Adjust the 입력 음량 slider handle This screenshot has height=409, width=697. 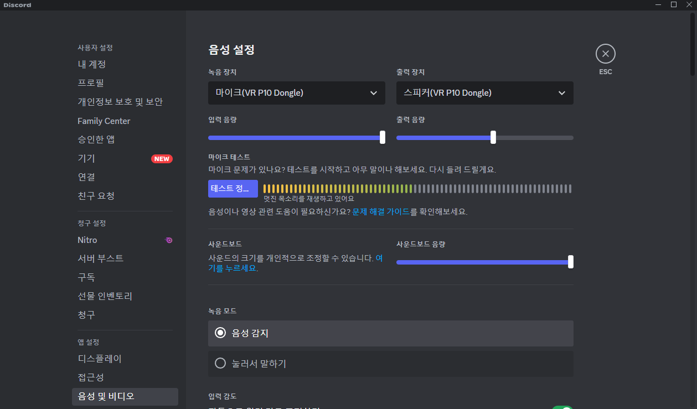click(x=383, y=137)
